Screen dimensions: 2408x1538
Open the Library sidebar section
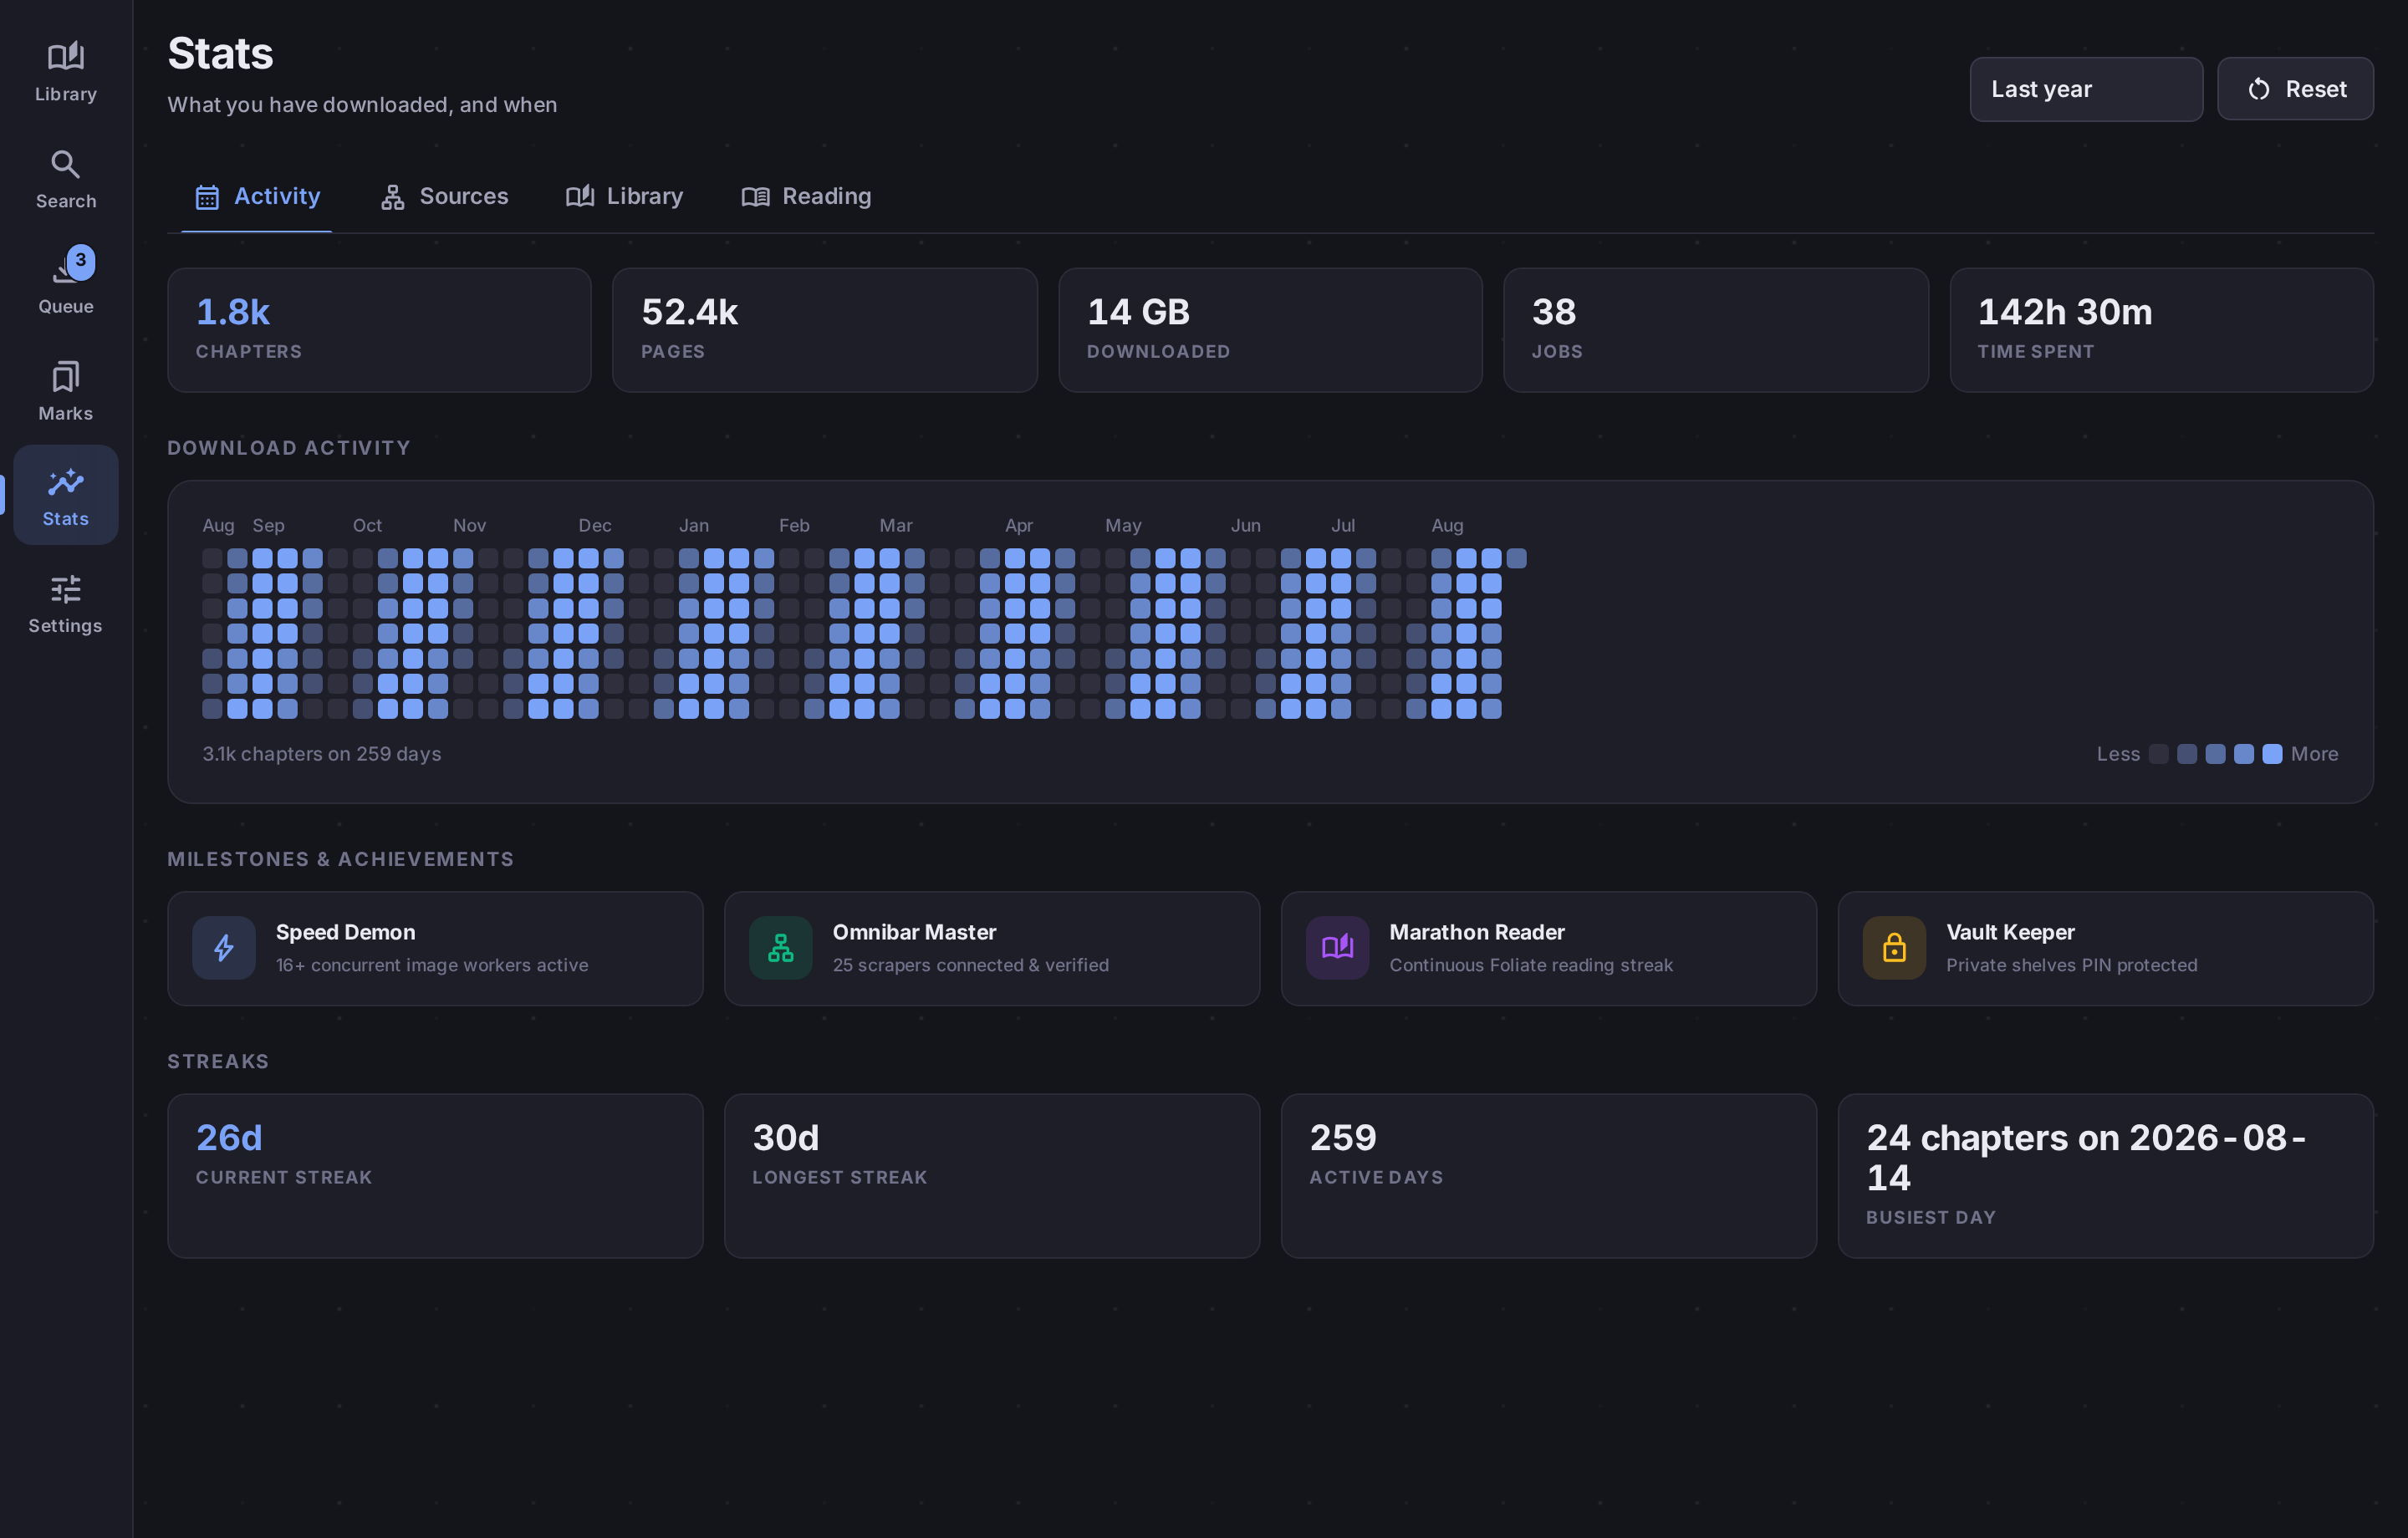click(66, 71)
